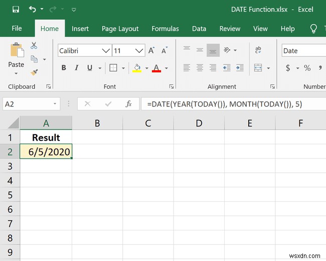326x261 pixels.
Task: Click the Save icon in the title bar
Action: 16,10
